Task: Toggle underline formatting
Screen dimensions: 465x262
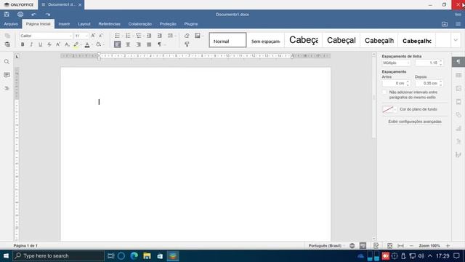Action: pyautogui.click(x=41, y=44)
